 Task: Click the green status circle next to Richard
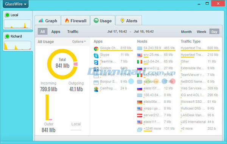pyautogui.click(x=7, y=36)
